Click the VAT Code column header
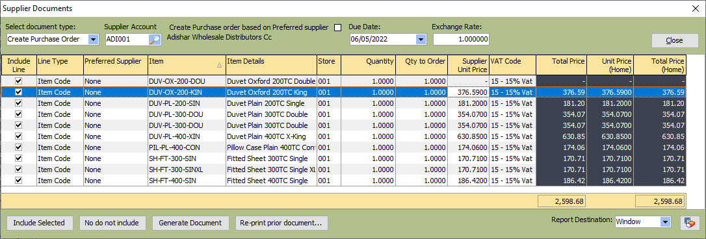Image resolution: width=706 pixels, height=239 pixels. [x=512, y=65]
